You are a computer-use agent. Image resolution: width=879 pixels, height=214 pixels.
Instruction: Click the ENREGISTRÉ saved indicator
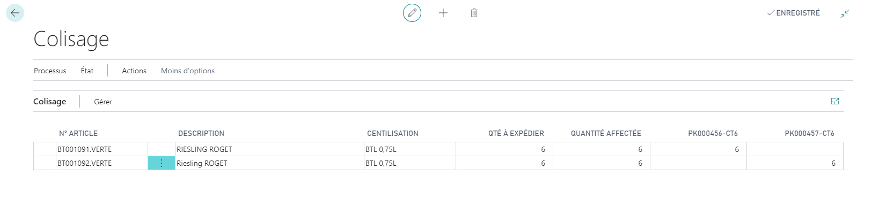794,13
